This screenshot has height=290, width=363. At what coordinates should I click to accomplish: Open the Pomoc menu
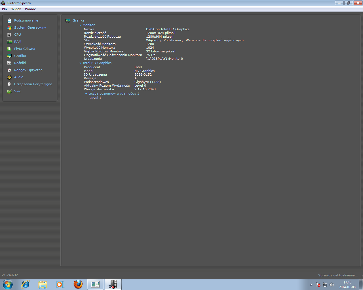[x=30, y=9]
